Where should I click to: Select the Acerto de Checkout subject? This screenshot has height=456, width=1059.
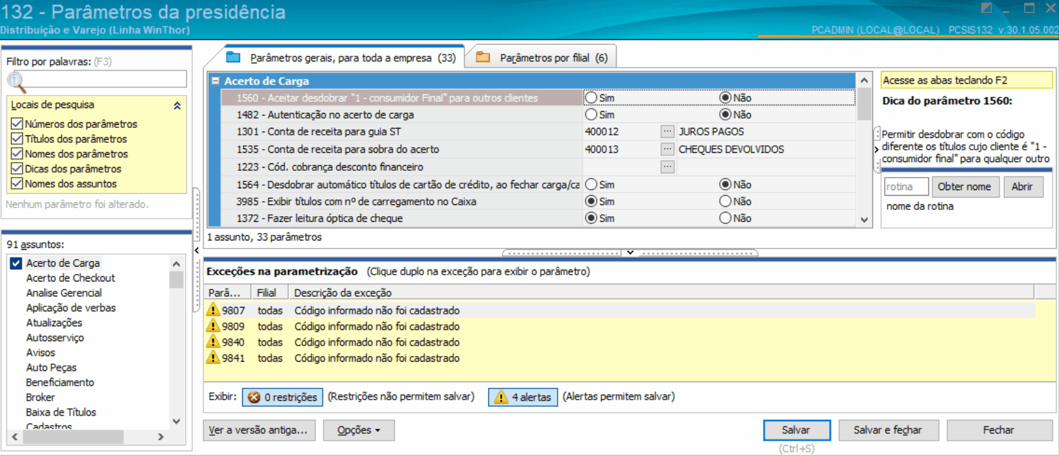point(70,278)
